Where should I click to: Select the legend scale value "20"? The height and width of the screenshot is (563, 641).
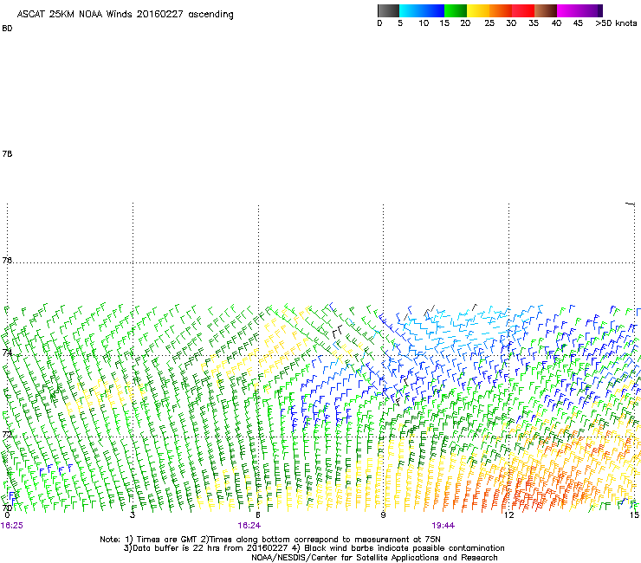(465, 23)
